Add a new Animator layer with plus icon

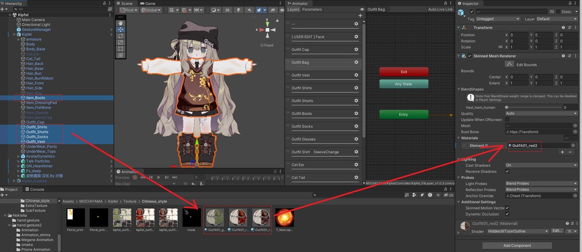[360, 15]
